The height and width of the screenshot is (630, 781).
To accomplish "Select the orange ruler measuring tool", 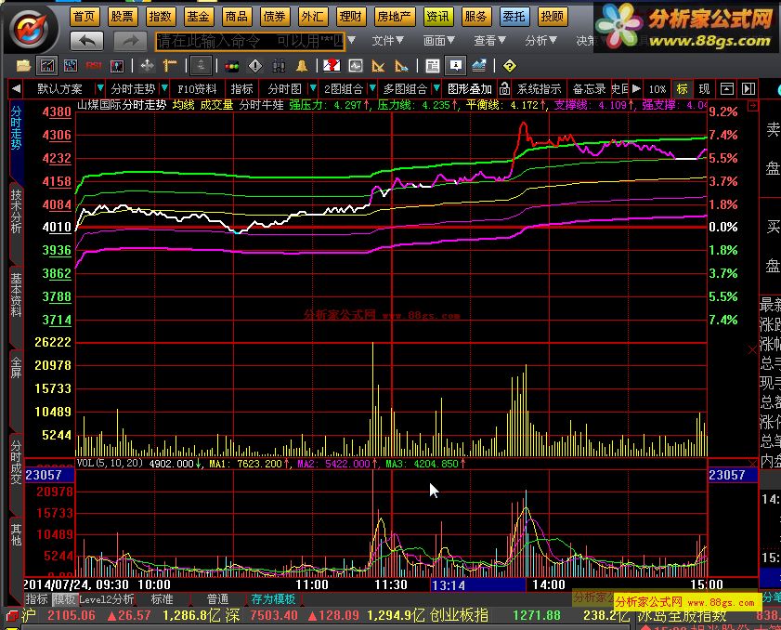I will 170,65.
